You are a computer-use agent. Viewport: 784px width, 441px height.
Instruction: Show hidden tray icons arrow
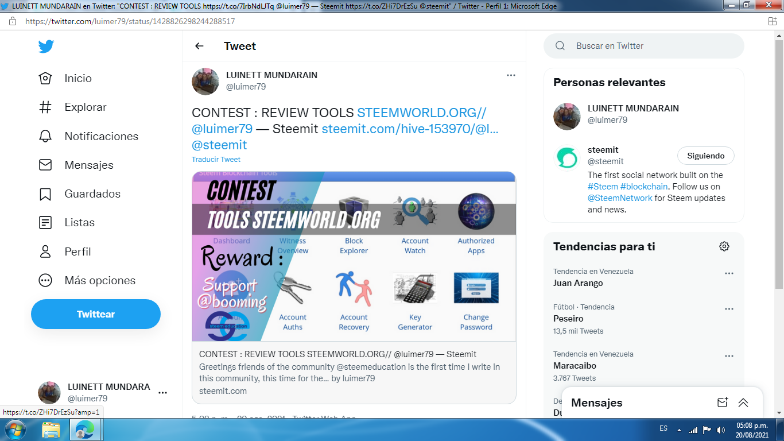(680, 430)
